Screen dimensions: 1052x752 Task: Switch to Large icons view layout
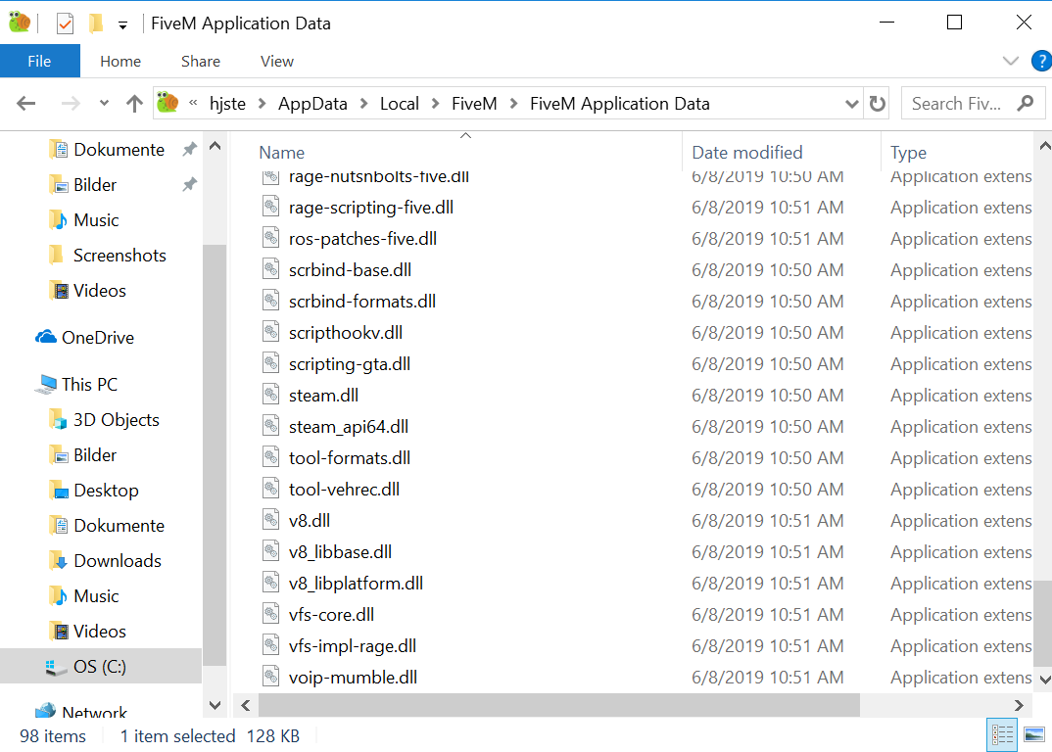pos(1034,735)
